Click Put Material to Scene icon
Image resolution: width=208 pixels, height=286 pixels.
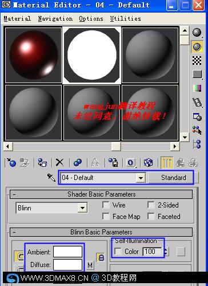click(24, 163)
